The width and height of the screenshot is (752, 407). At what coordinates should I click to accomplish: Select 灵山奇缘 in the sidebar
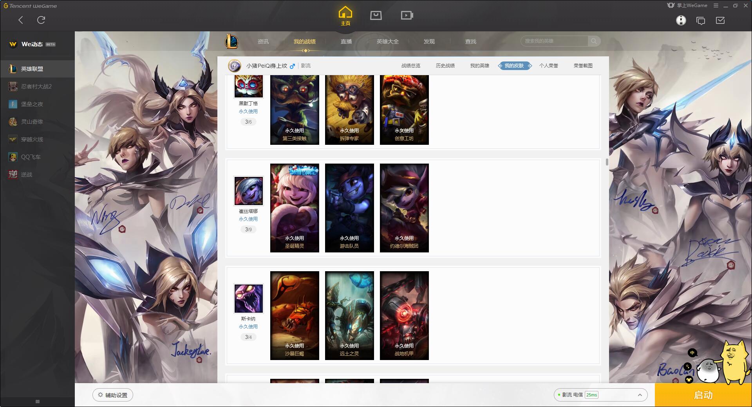click(37, 122)
